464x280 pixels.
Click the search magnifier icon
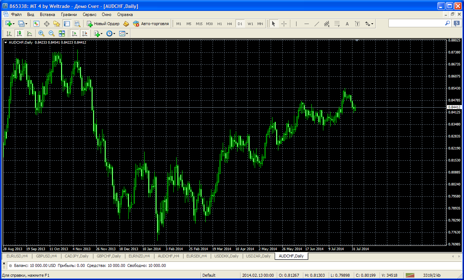click(448, 23)
